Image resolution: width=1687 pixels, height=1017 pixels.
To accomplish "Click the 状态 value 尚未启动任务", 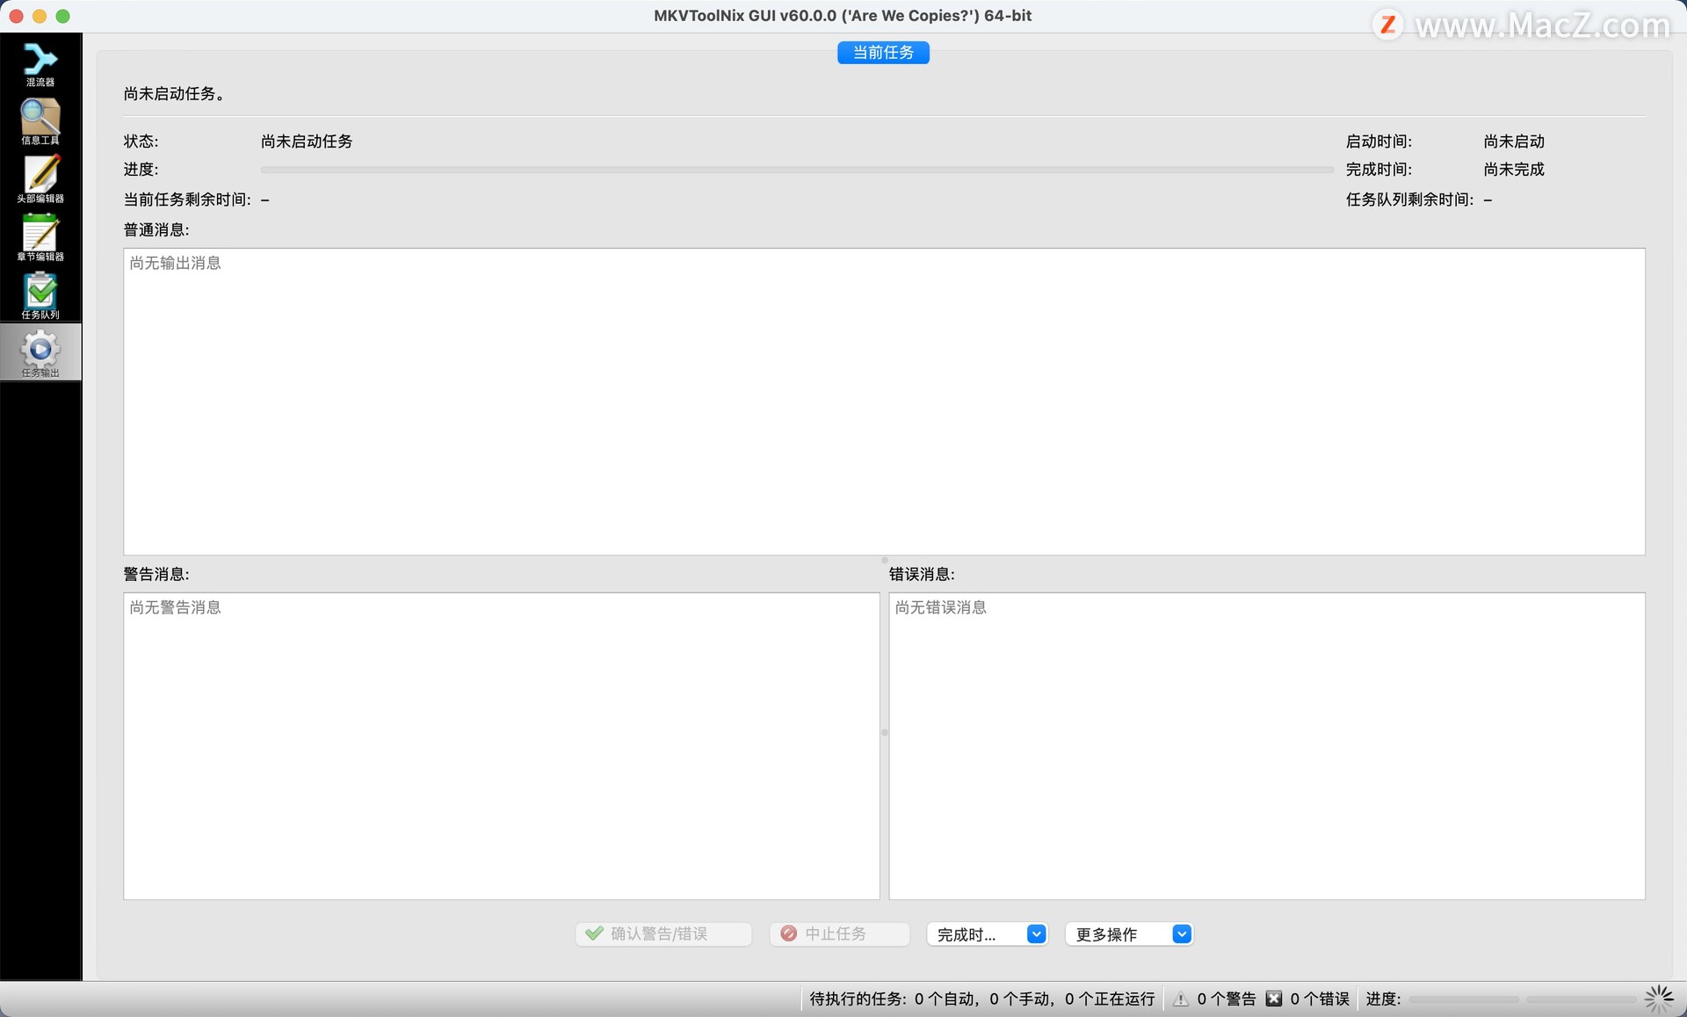I will click(307, 142).
